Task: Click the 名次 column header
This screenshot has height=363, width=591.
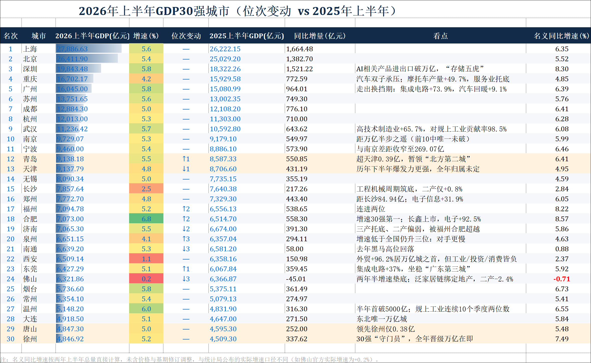Action: pyautogui.click(x=11, y=36)
